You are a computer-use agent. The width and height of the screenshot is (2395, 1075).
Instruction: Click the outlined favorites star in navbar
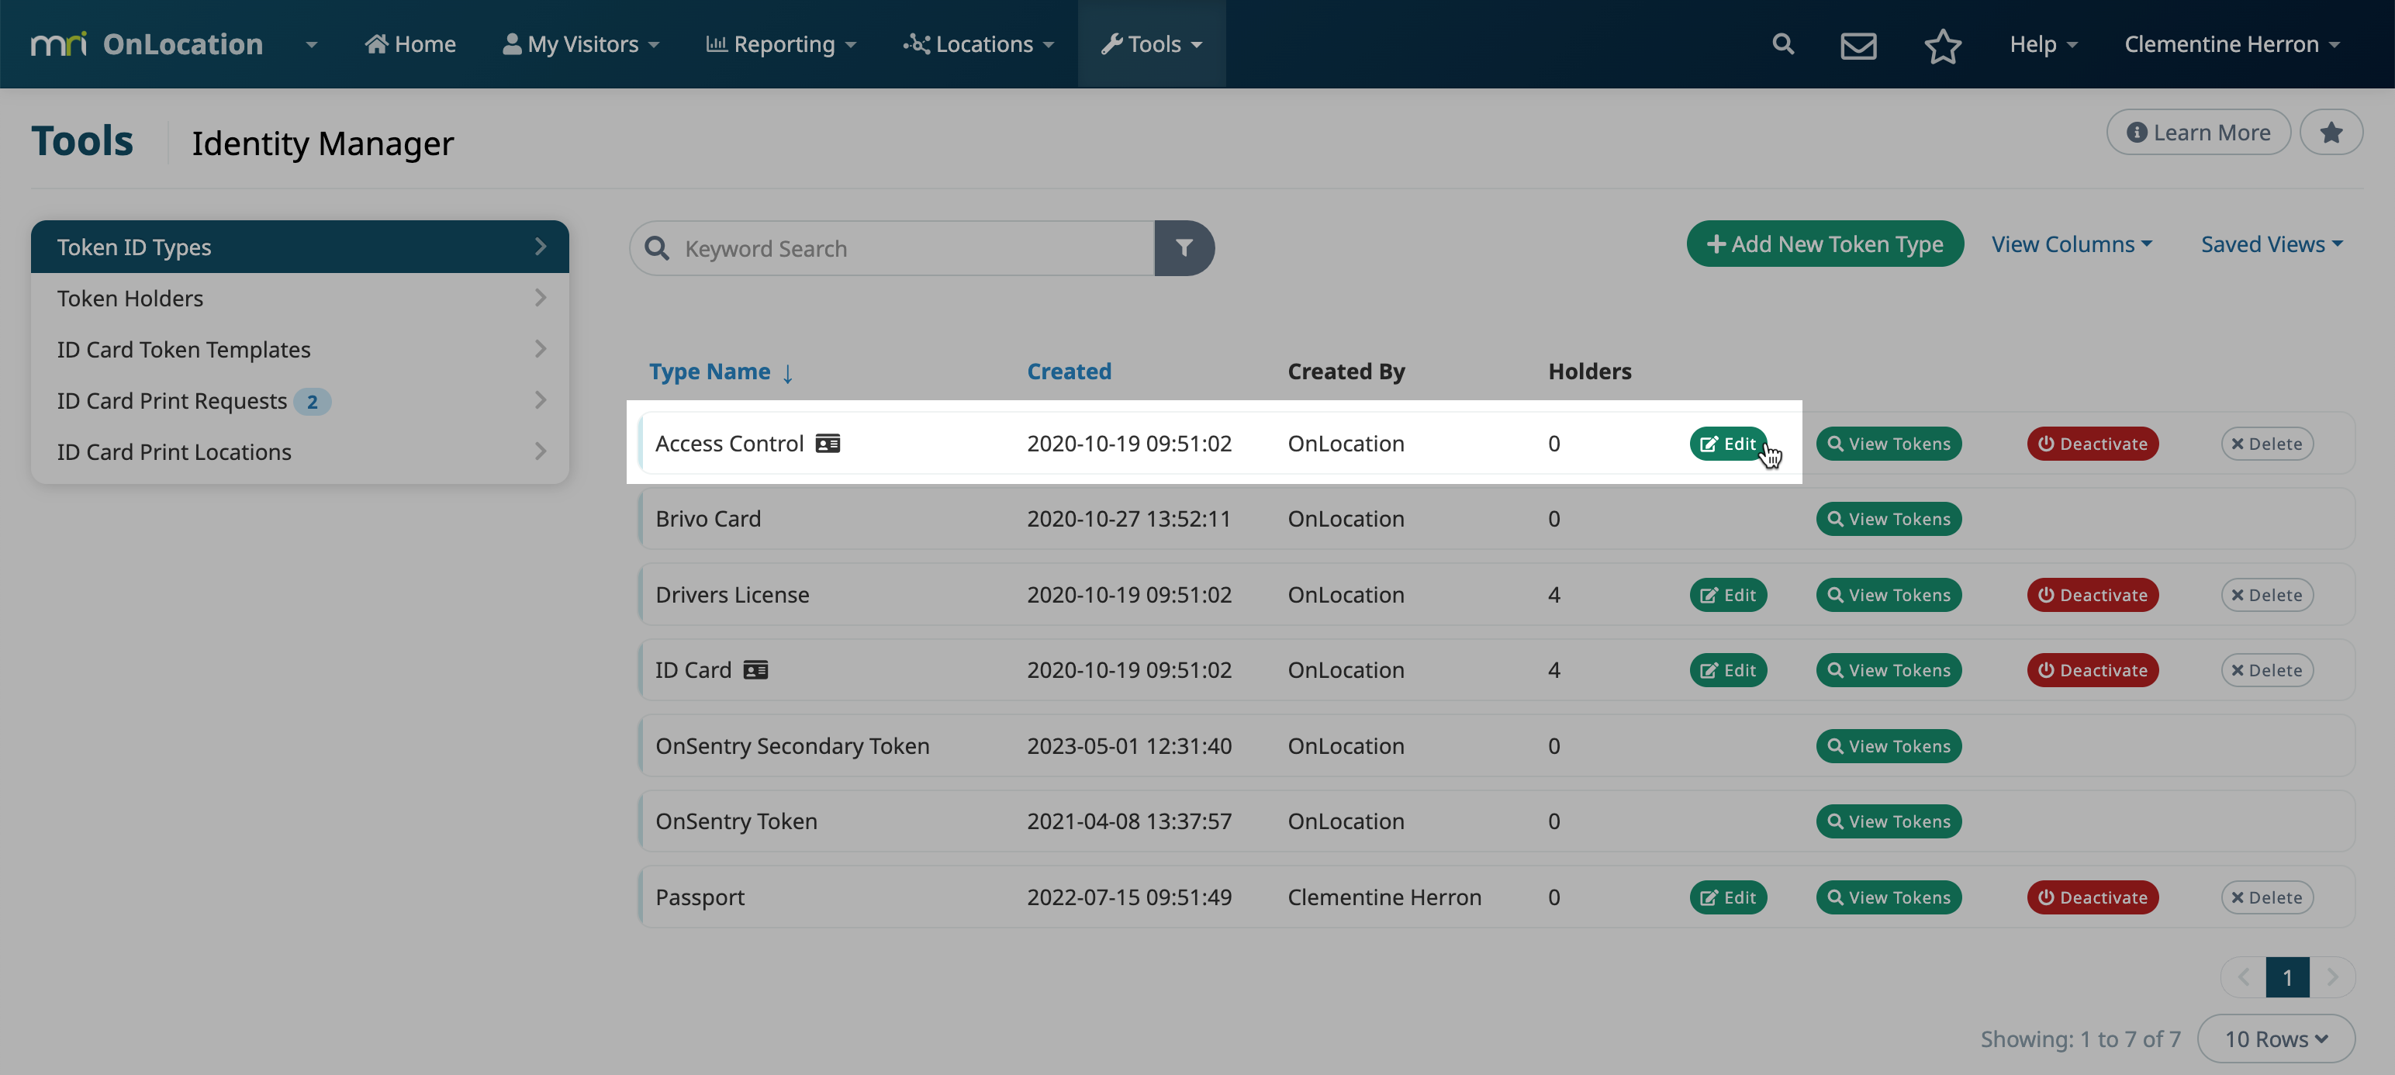1942,45
